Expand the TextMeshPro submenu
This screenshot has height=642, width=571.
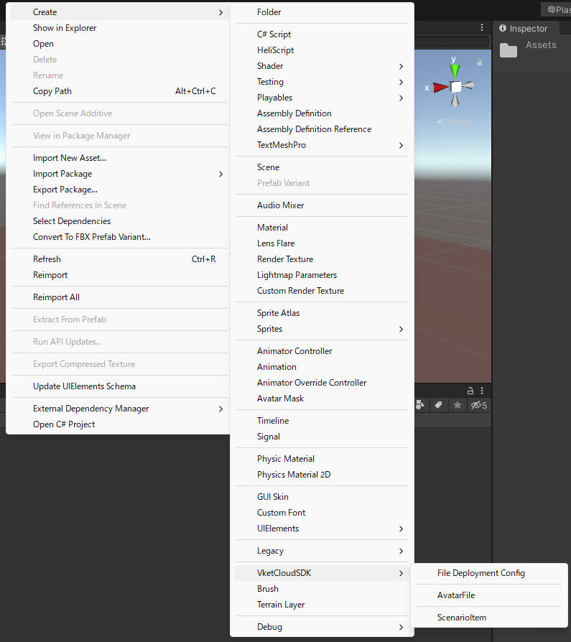(x=322, y=145)
